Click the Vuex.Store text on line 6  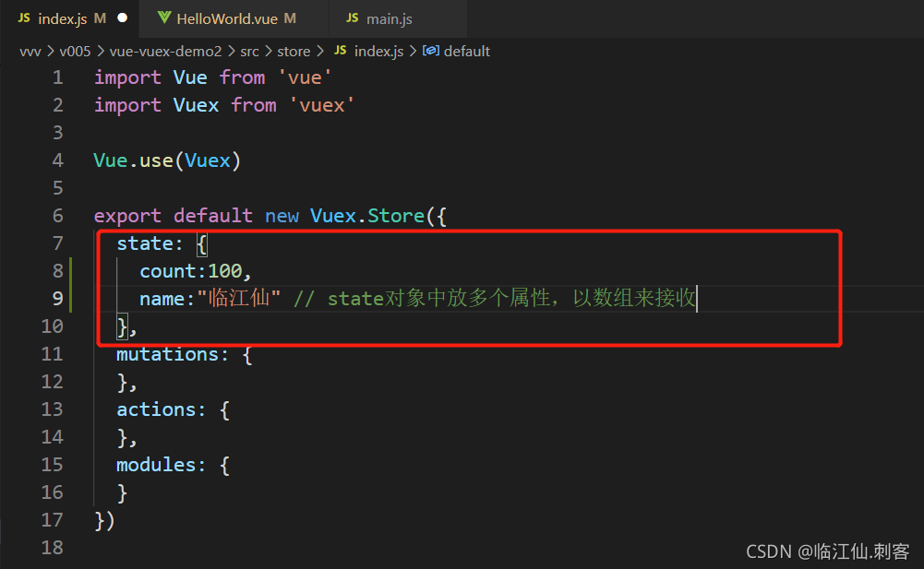(x=367, y=216)
